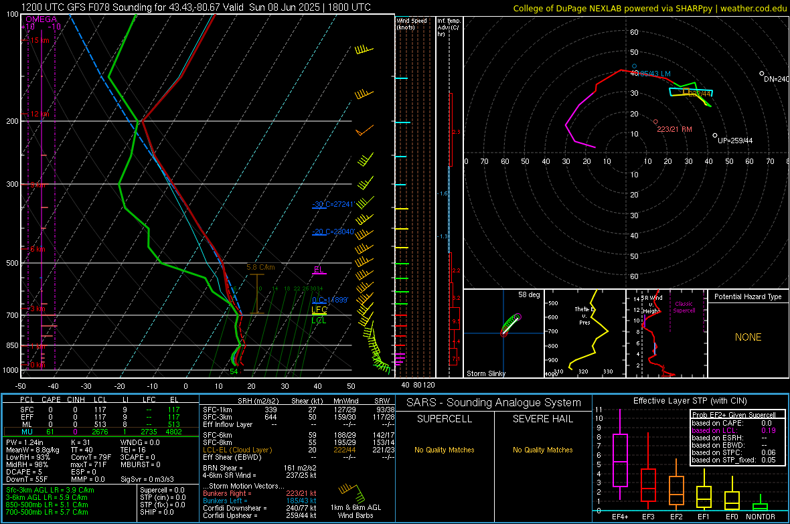Select the EFF parcel row
The image size is (790, 524).
[x=100, y=417]
